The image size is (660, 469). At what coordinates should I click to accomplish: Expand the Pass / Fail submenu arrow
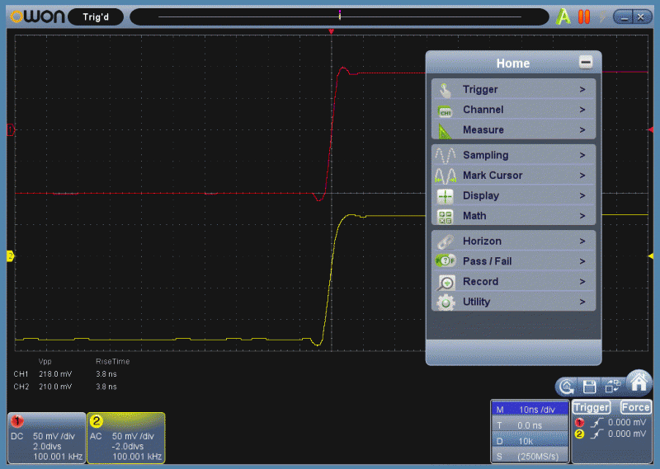pyautogui.click(x=582, y=261)
